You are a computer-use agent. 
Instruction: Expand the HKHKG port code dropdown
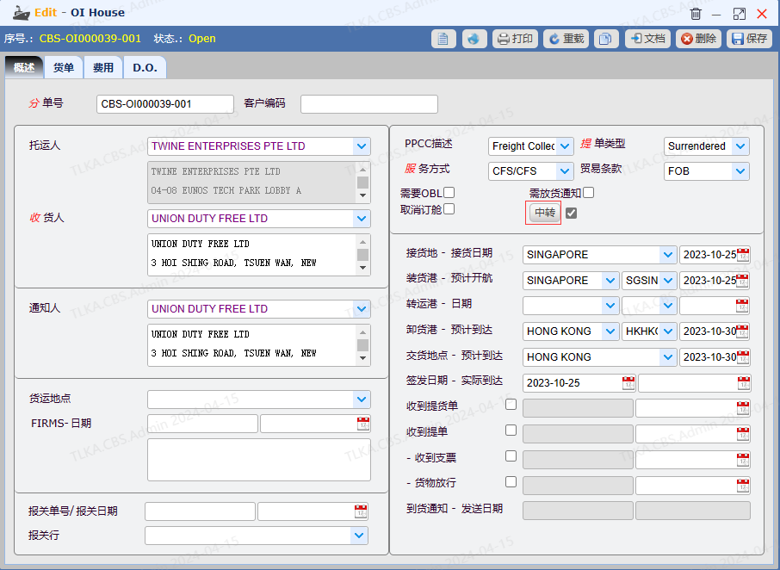[x=667, y=331]
